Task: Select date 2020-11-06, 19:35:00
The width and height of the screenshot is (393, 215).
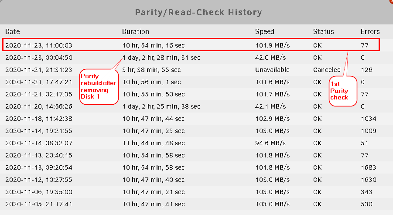Action: pos(38,192)
